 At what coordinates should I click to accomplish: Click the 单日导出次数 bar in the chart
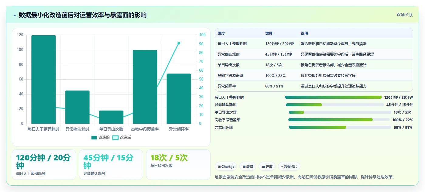tap(111, 117)
